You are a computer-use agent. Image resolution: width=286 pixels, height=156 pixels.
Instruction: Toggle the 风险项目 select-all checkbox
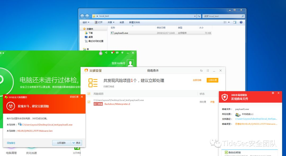89,94
